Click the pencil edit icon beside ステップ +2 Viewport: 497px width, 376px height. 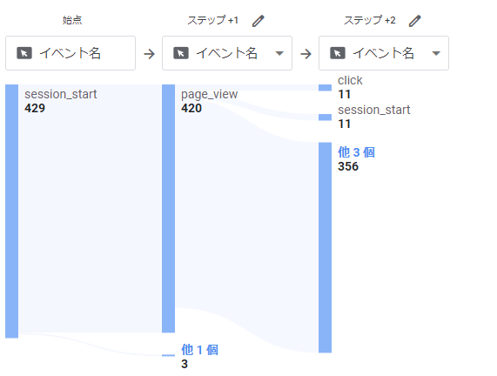click(414, 21)
